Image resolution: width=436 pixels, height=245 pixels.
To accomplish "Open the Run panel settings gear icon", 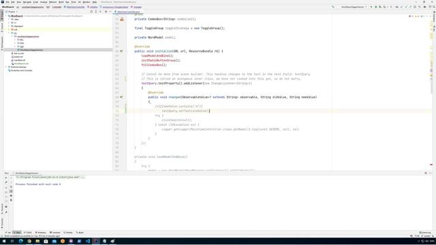I will tap(426, 173).
